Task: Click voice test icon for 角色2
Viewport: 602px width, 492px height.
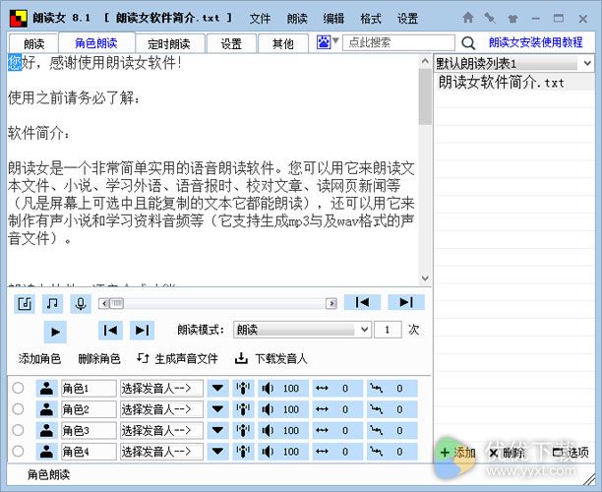Action: (243, 409)
